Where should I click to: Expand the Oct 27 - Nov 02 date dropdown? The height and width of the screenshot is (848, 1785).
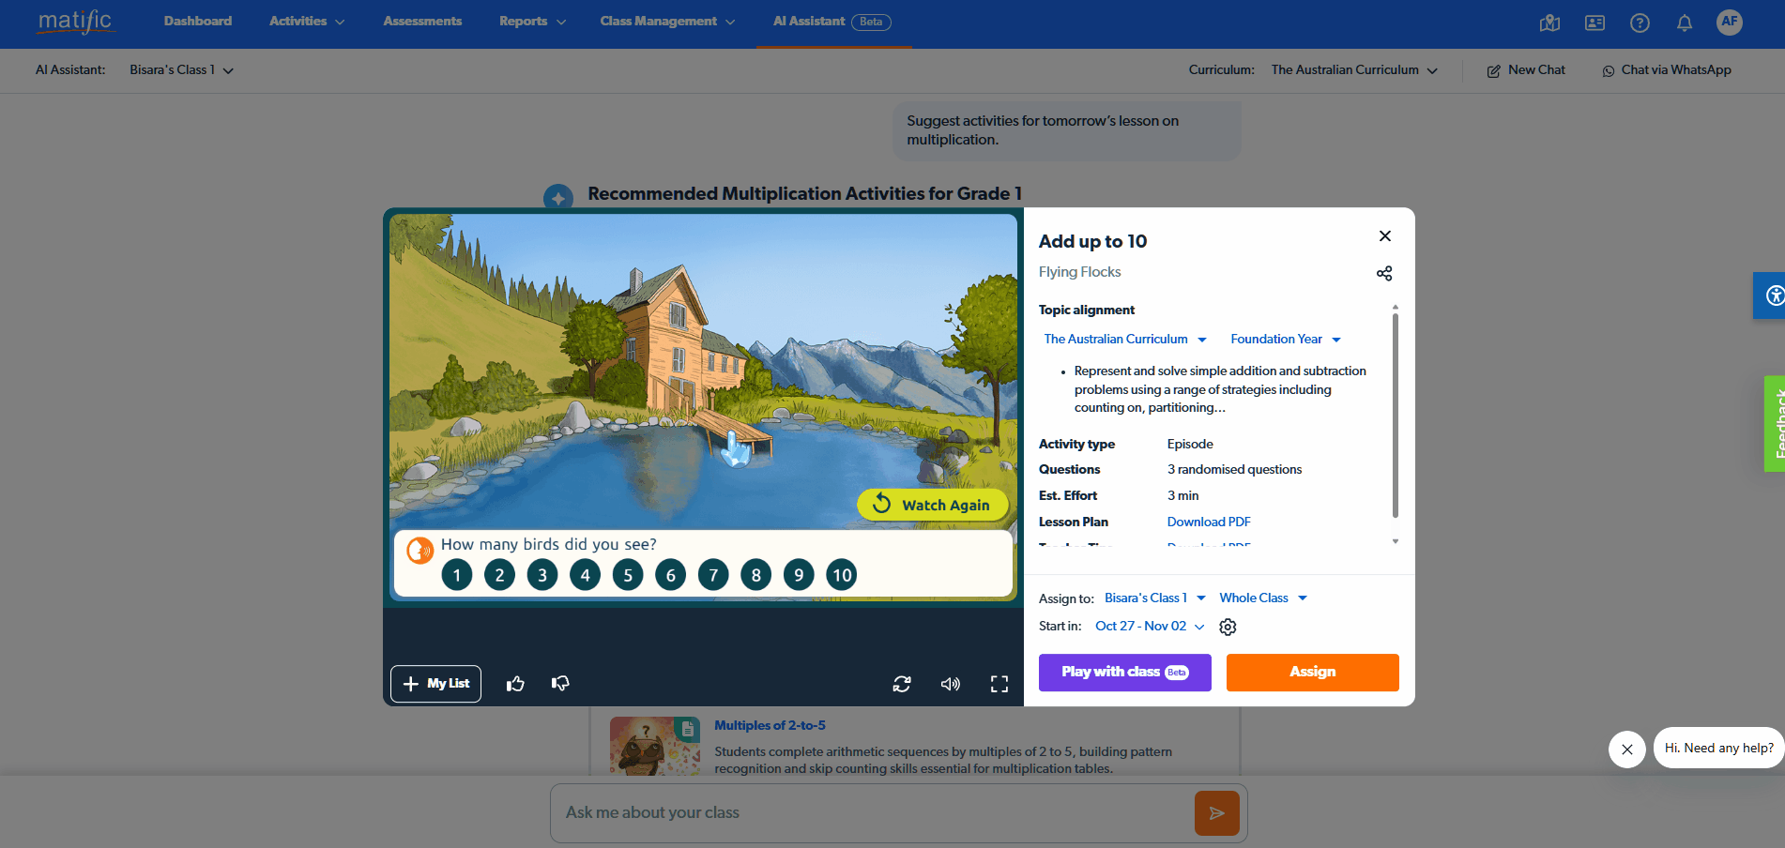(x=1149, y=627)
